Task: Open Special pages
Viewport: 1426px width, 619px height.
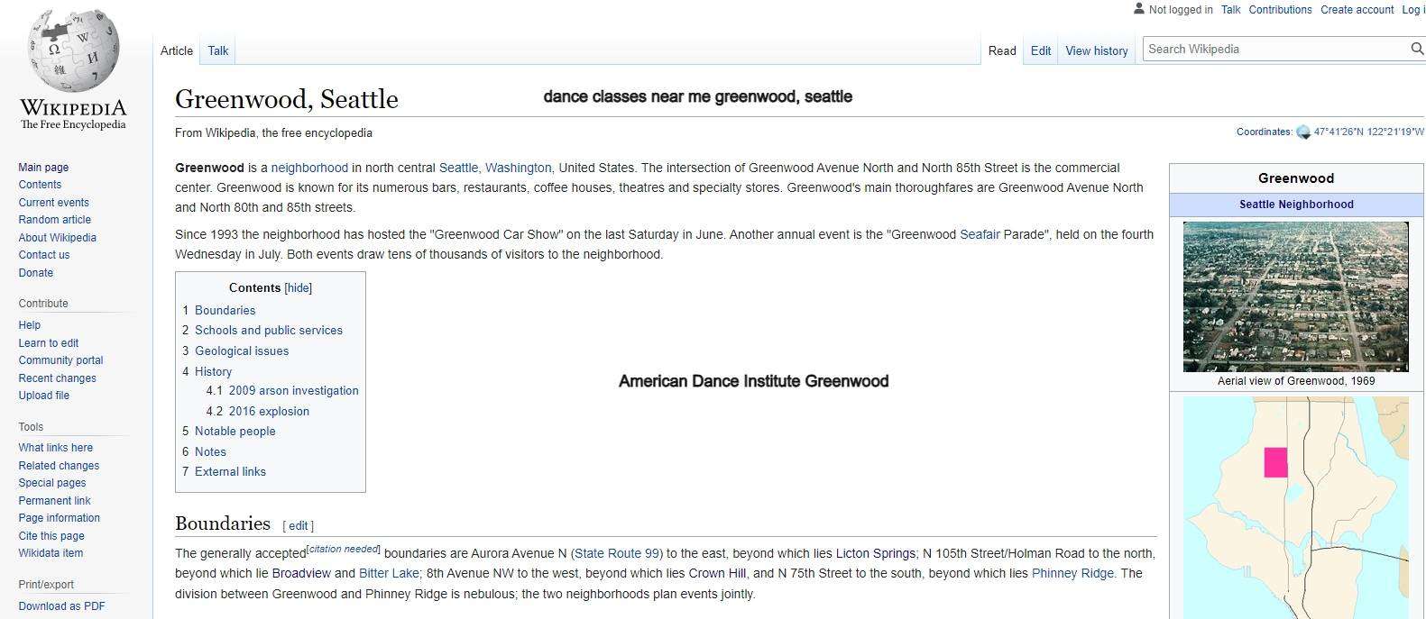Action: 52,483
